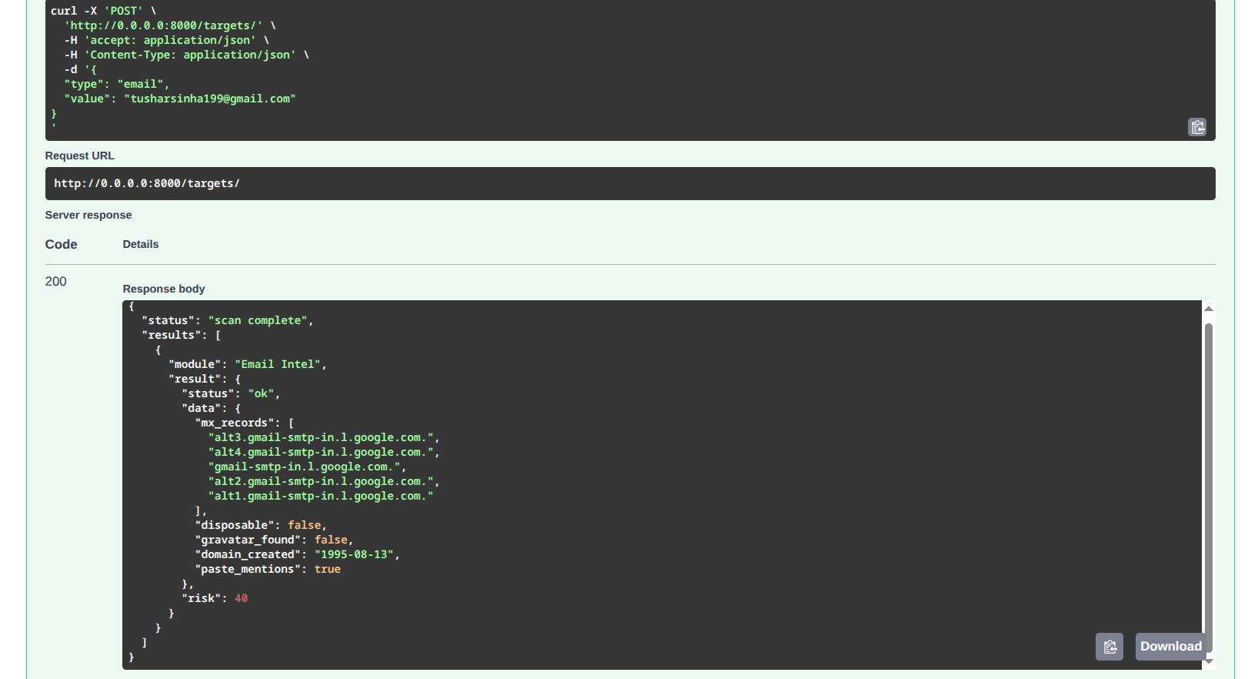
Task: Click the Request URL text http://0.0.0.0:8000/targets/
Action: pos(147,183)
